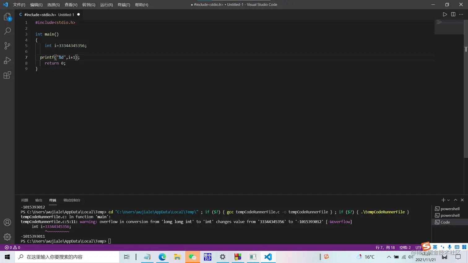Switch to the 问题 panel tab
Viewport: 468px width, 263px height.
pos(25,200)
